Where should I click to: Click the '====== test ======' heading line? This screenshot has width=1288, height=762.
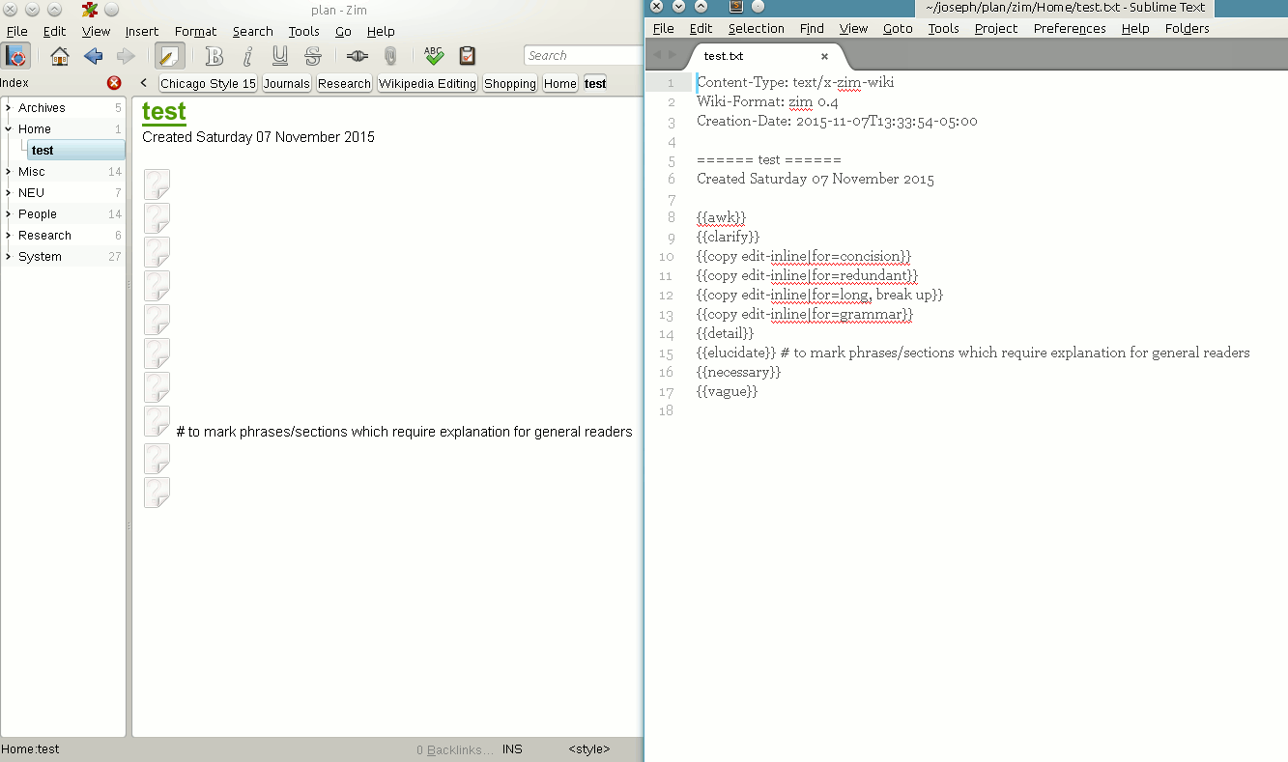click(x=769, y=159)
